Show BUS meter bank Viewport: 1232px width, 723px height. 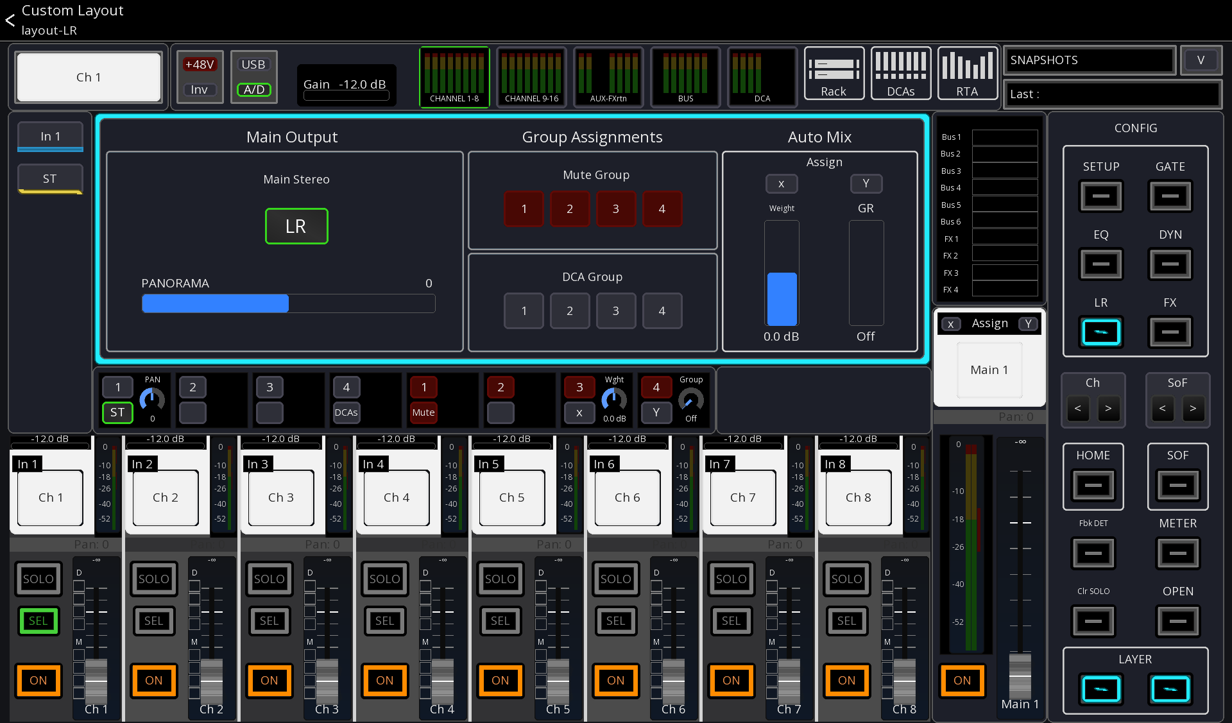[x=685, y=77]
